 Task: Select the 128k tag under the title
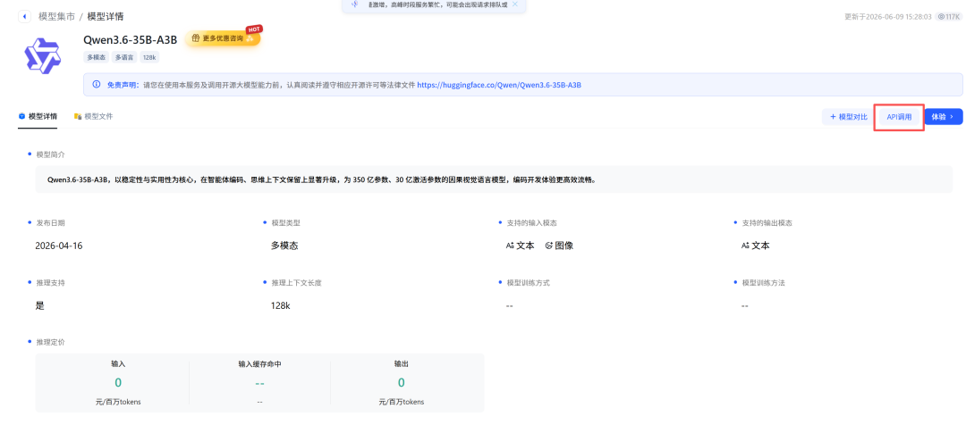tap(149, 57)
